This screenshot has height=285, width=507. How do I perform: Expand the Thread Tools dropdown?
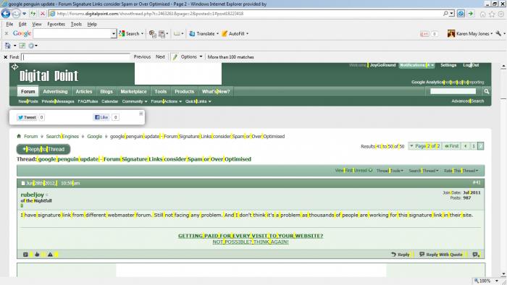[390, 171]
